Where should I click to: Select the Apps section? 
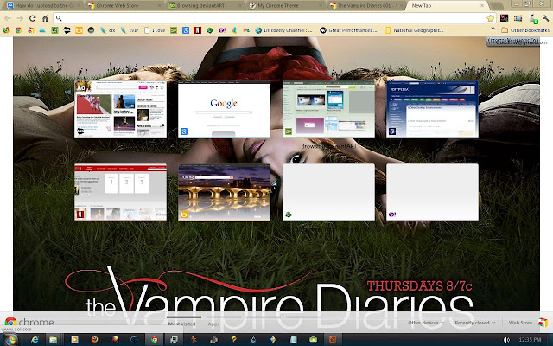click(x=213, y=324)
